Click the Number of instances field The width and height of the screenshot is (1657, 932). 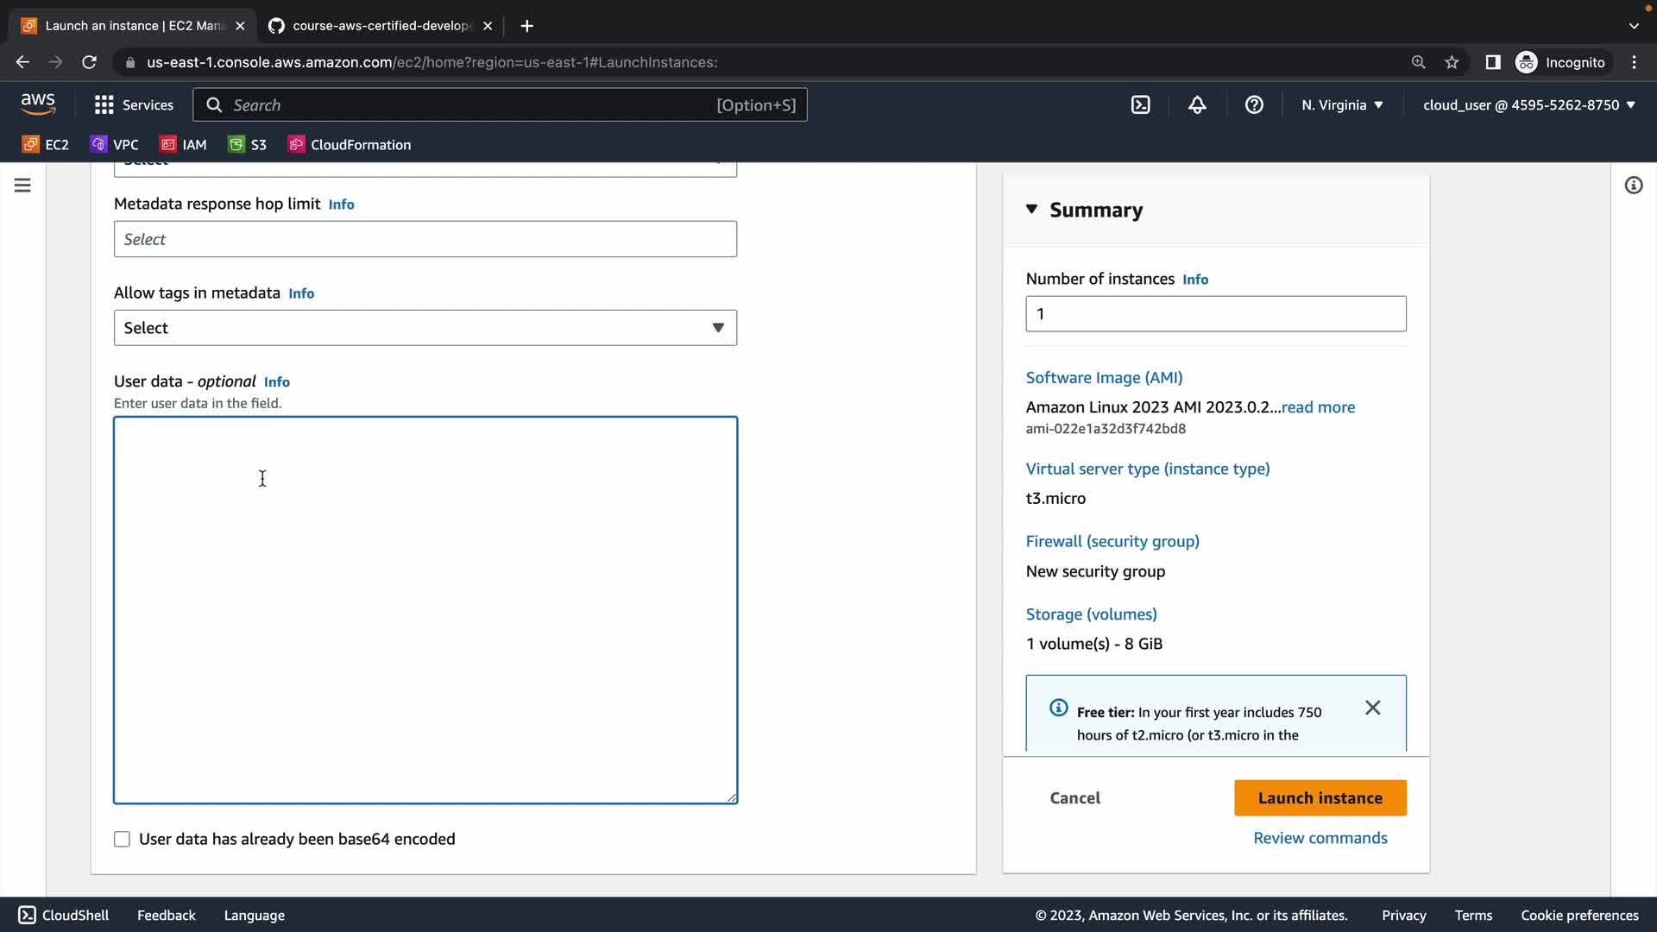click(x=1215, y=314)
